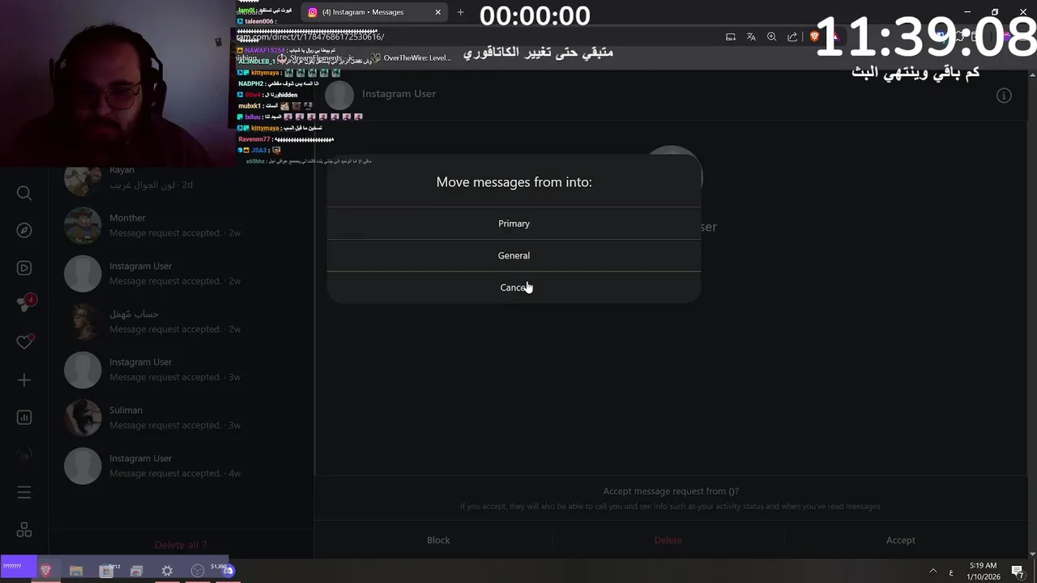Click the browser address bar URL

(311, 36)
